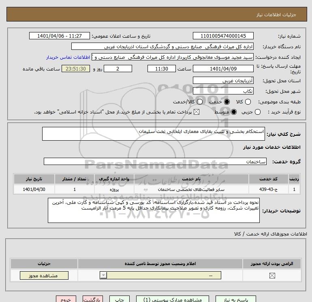312x302 pixels.
Task: Click service code cell ج-43-439
Action: [x=268, y=189]
